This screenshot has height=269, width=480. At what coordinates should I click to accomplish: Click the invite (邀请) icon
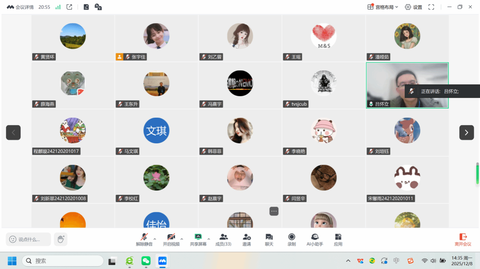(246, 237)
